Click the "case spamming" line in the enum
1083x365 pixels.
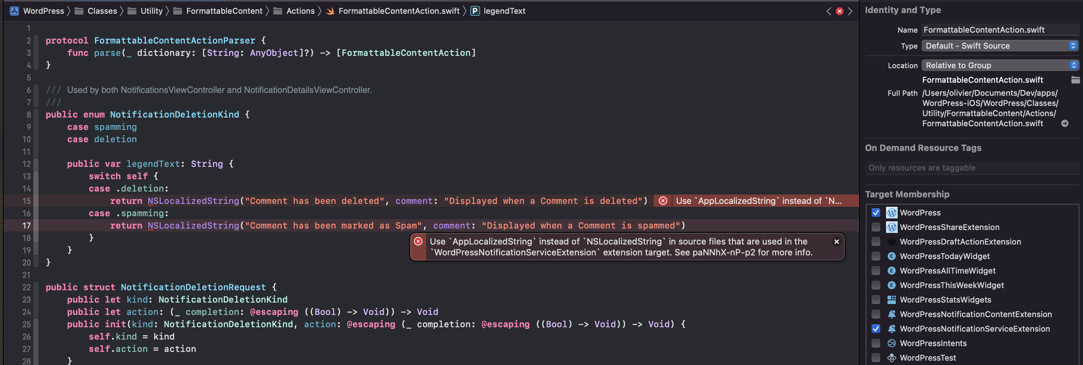[x=102, y=127]
